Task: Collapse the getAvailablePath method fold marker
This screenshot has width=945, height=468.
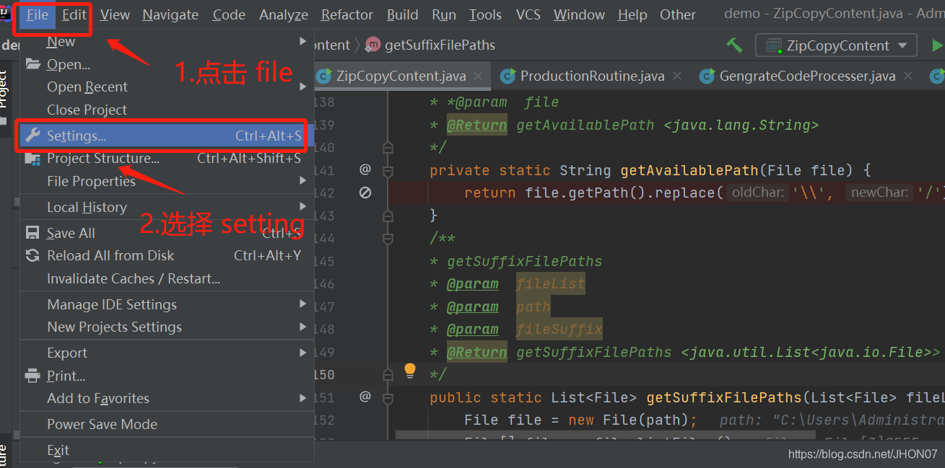Action: pyautogui.click(x=388, y=171)
